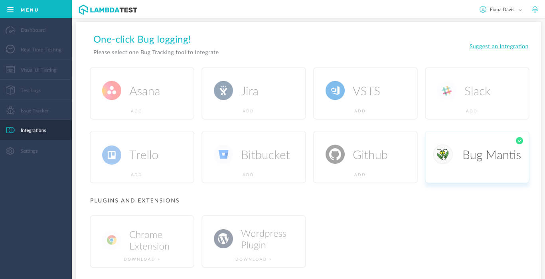545x279 pixels.
Task: Select the Jira integration icon
Action: click(223, 90)
